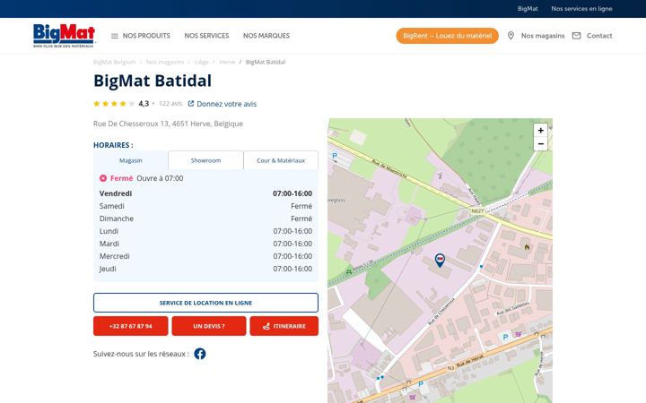
Task: Click the Donnez votre avis link
Action: tap(227, 104)
